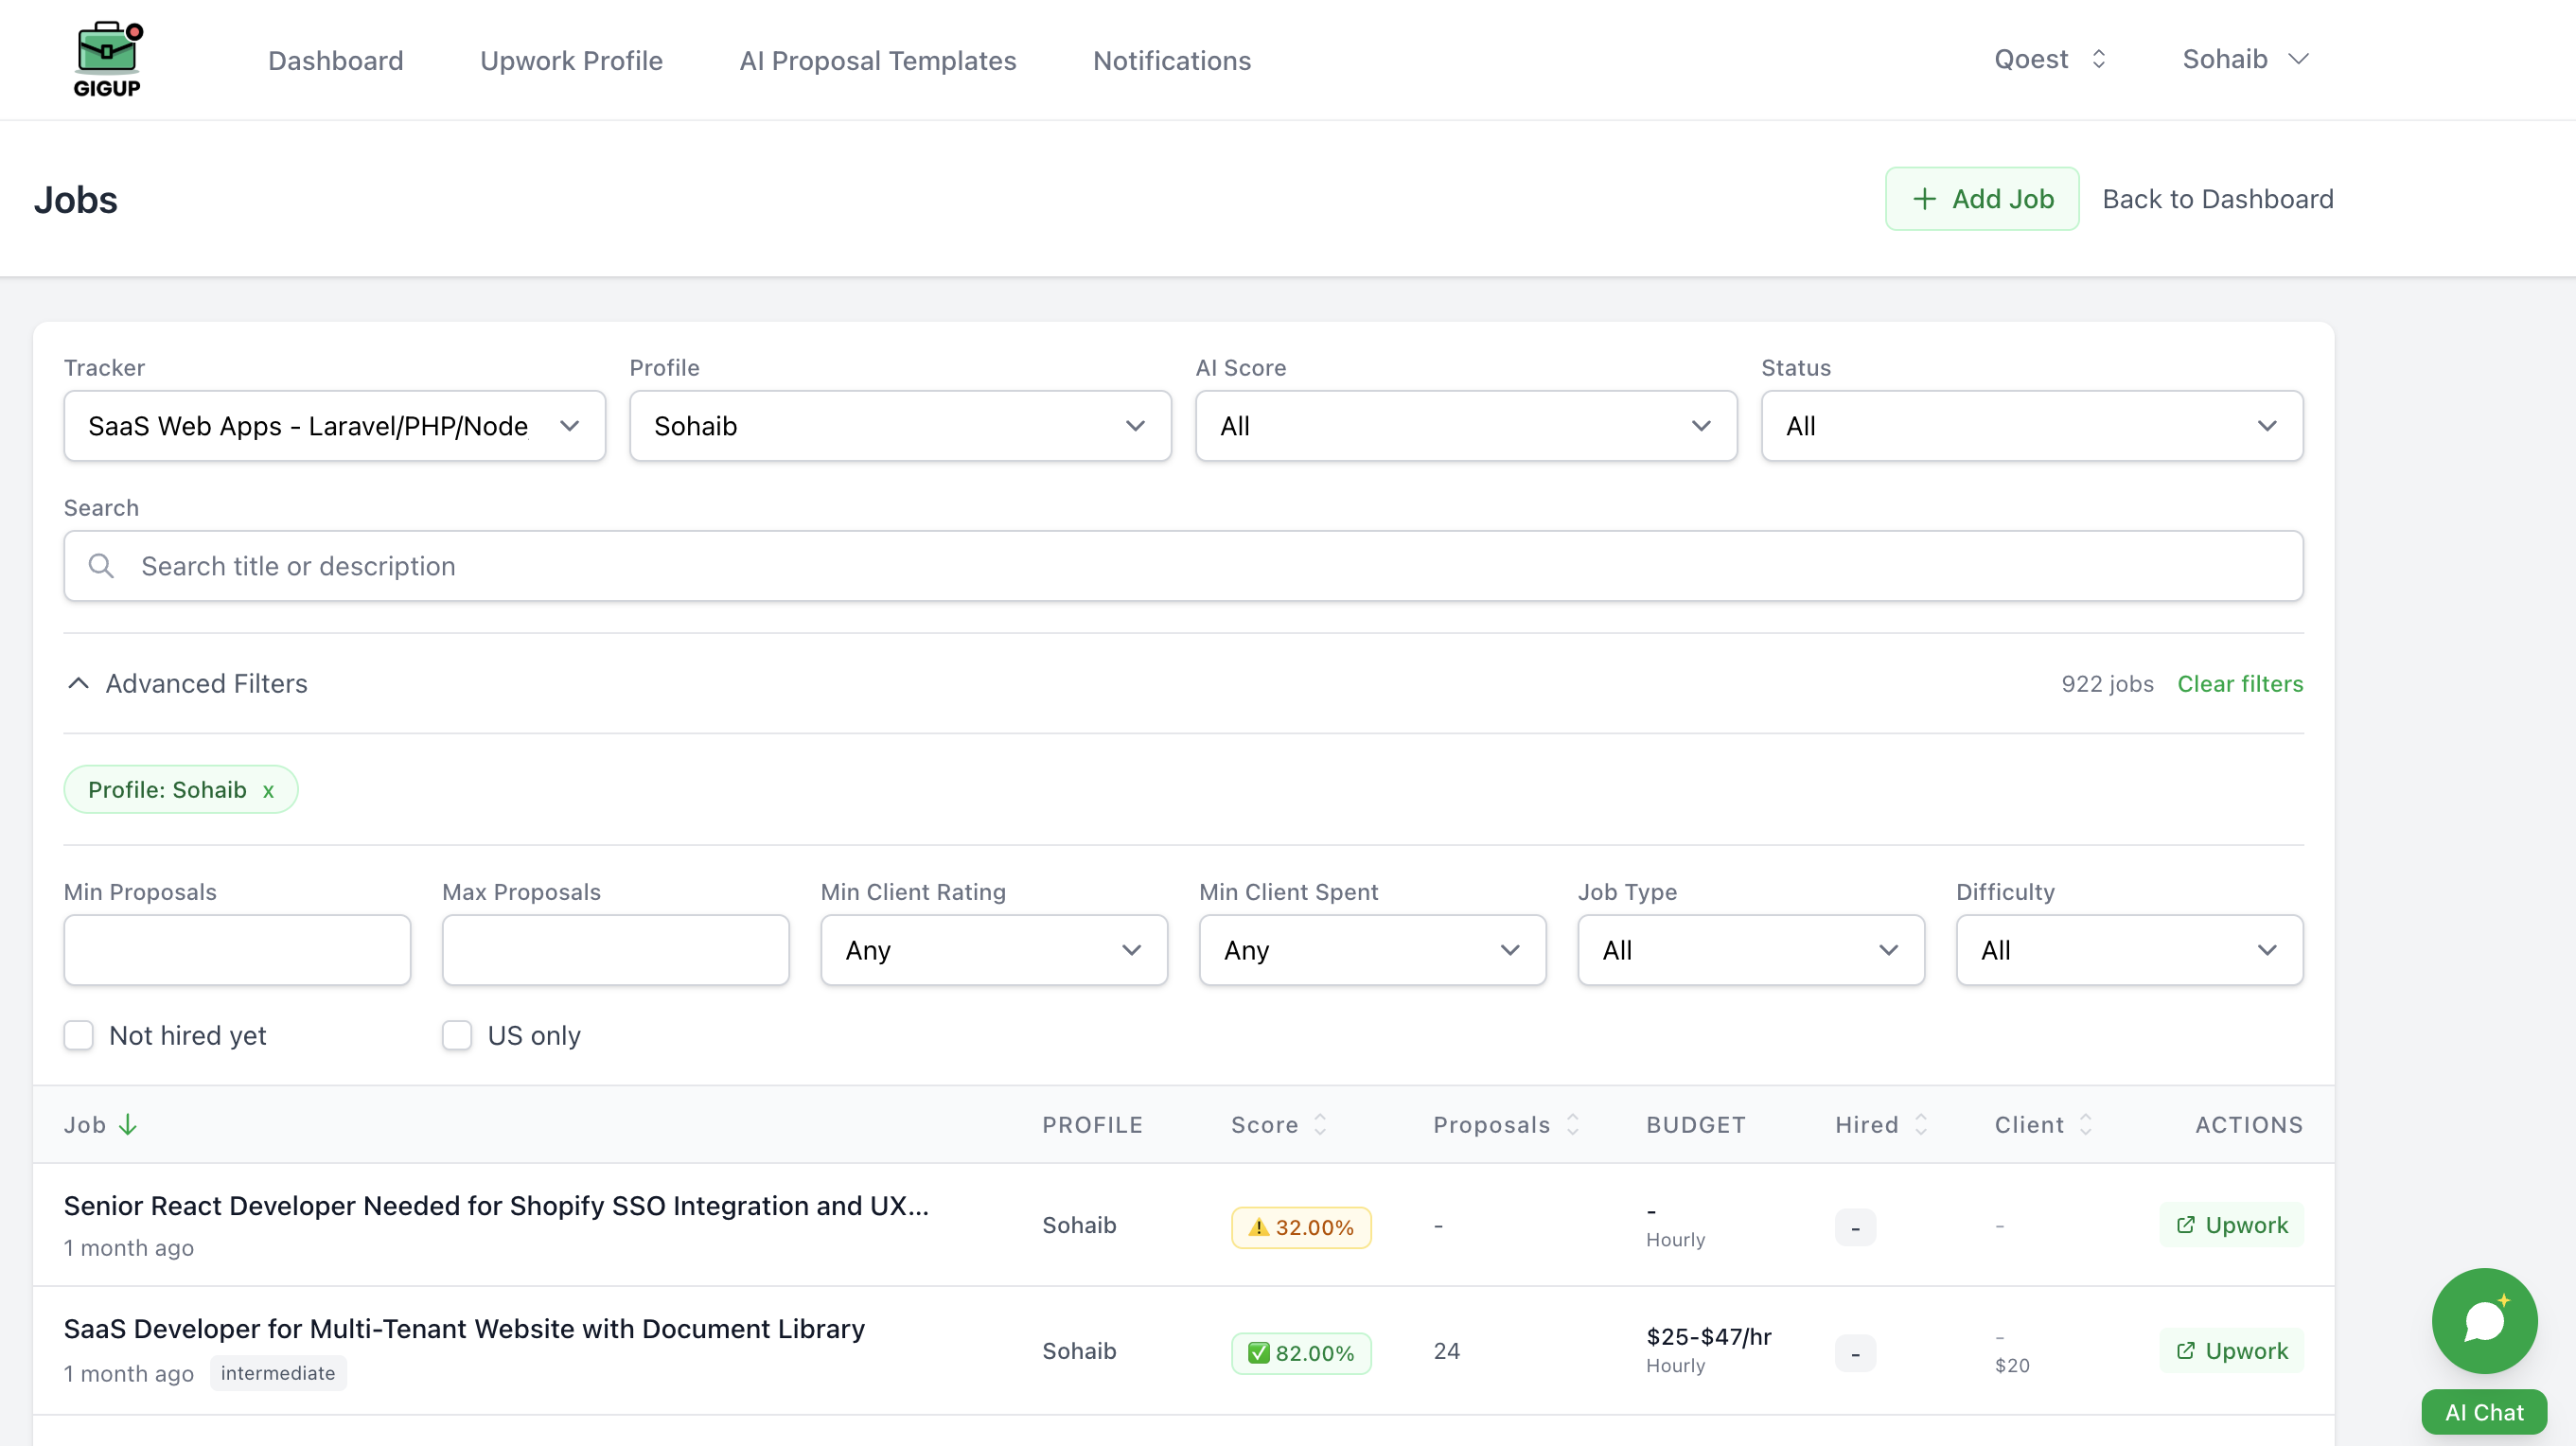Image resolution: width=2576 pixels, height=1446 pixels.
Task: Open the AI Chat bubble icon
Action: [x=2484, y=1321]
